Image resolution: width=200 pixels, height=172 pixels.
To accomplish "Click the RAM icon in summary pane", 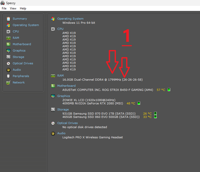I will point(53,76).
